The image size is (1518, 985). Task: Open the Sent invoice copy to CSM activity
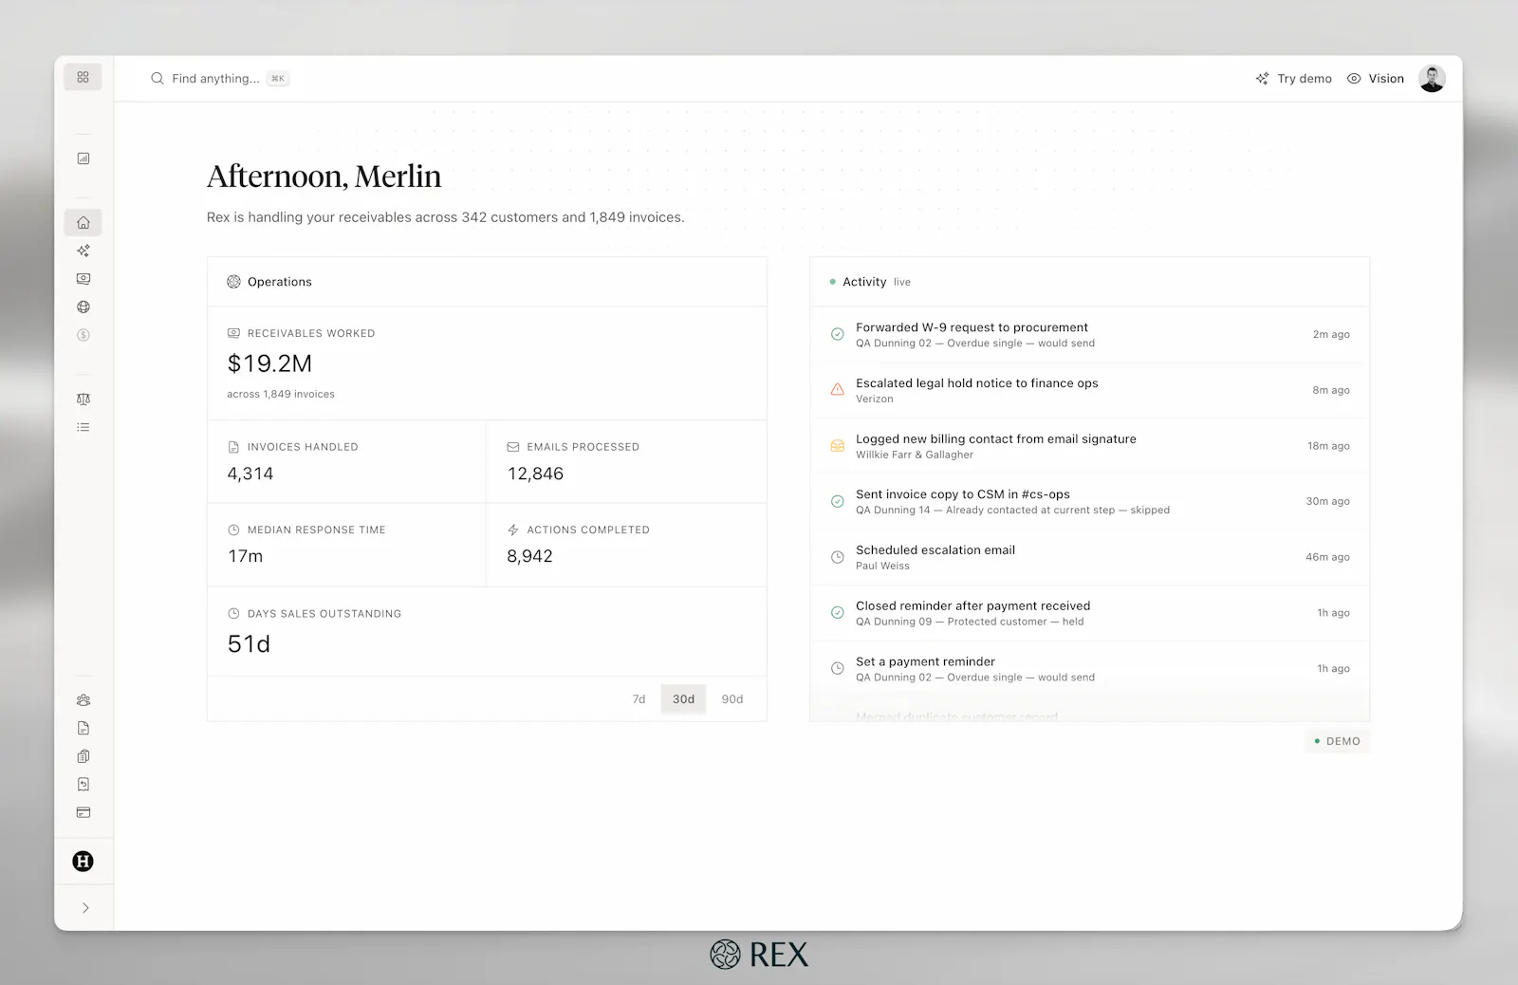pos(1089,501)
